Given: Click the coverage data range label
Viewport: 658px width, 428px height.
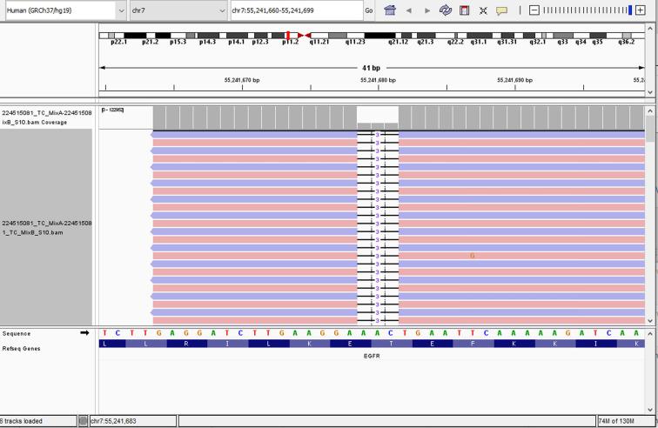Looking at the screenshot, I should 112,110.
